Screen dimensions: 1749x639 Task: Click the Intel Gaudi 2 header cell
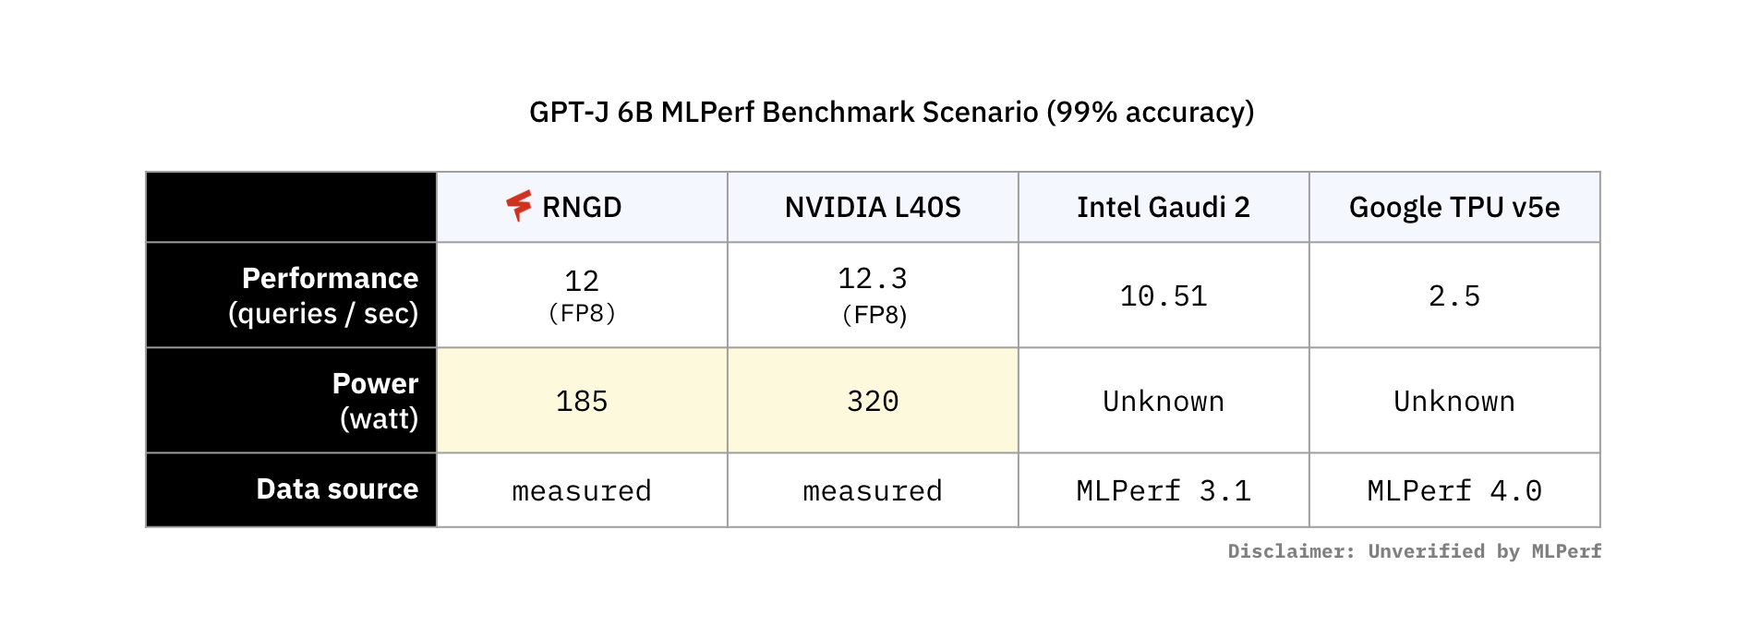(1163, 207)
